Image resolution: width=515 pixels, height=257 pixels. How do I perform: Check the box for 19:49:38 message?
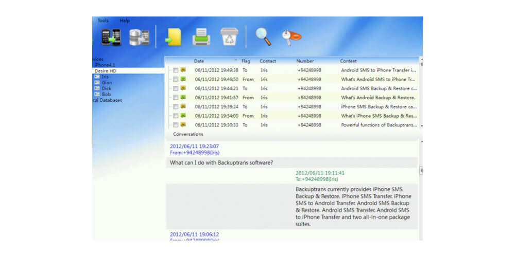176,70
